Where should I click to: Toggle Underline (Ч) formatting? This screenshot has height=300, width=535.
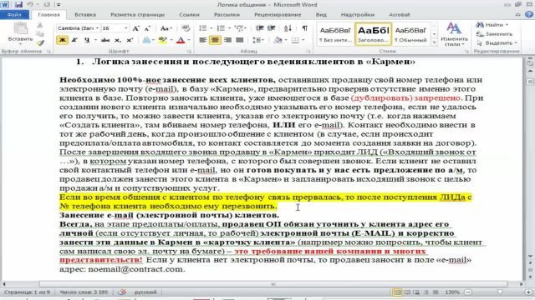[x=87, y=40]
